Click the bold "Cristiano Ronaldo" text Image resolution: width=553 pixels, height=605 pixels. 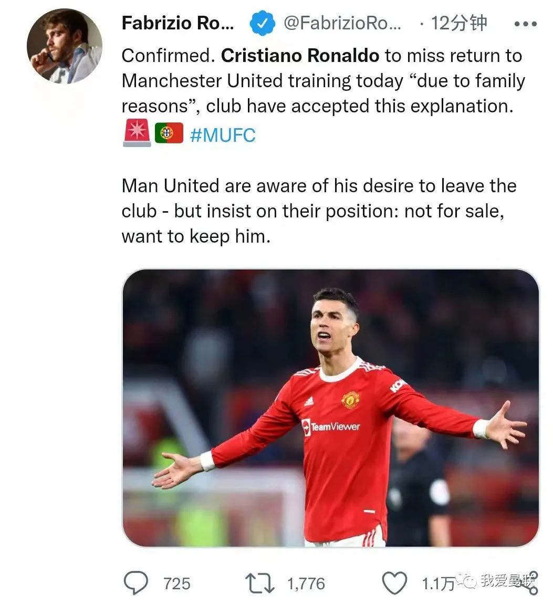click(300, 56)
